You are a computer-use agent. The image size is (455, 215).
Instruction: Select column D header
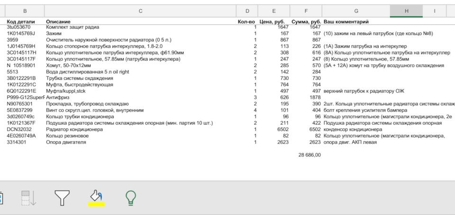point(247,11)
